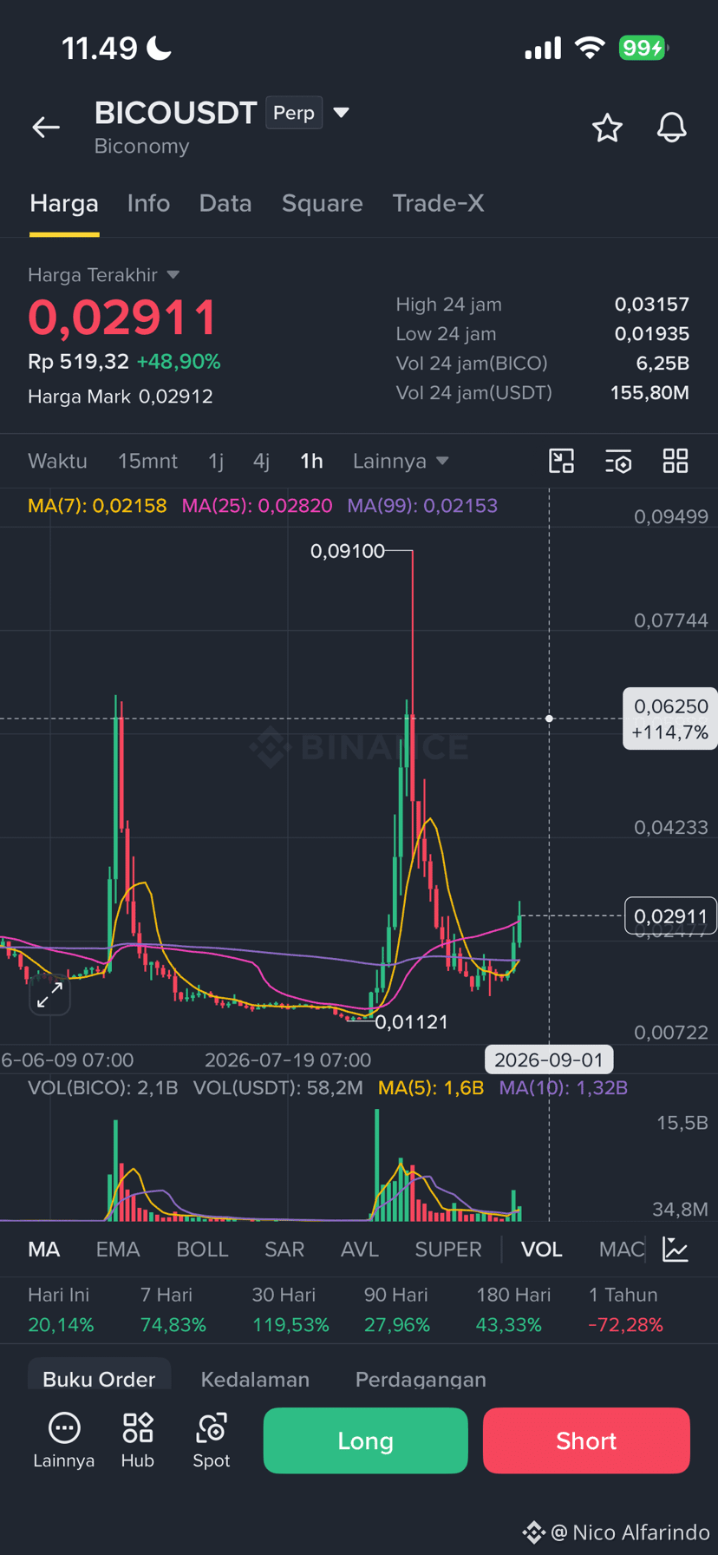This screenshot has width=718, height=1555.
Task: Switch to the Info tab
Action: click(148, 203)
